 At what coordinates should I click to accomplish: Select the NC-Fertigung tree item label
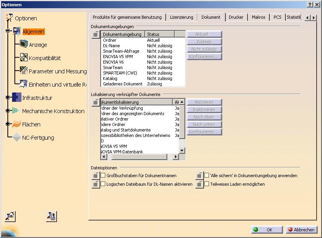(x=38, y=137)
